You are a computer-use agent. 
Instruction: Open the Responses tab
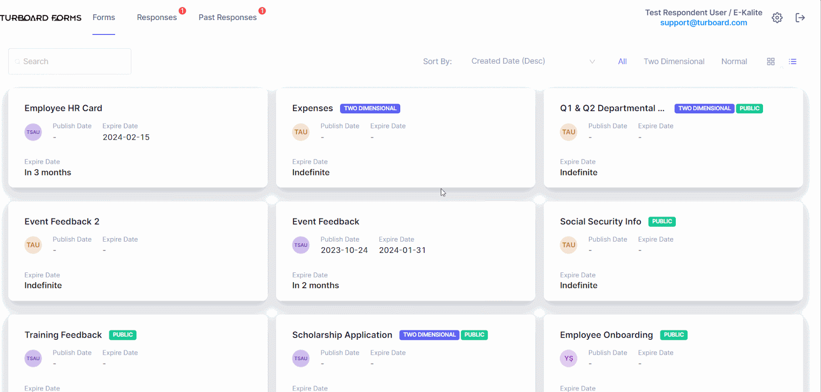[x=157, y=17]
